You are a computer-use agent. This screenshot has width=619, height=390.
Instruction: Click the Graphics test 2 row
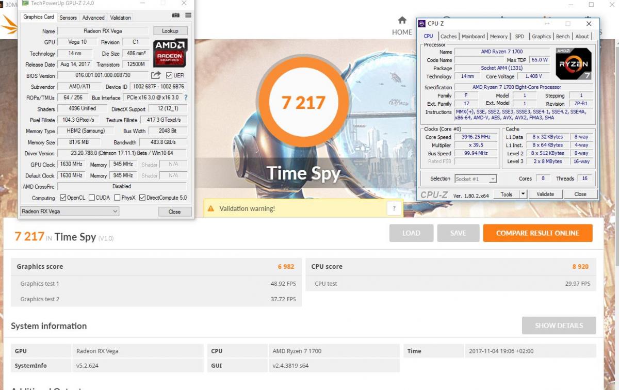tap(156, 299)
